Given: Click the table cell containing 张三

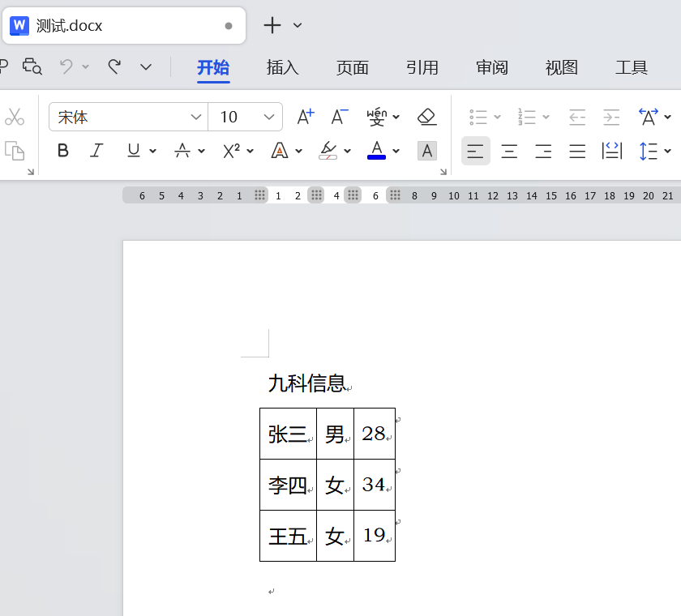Looking at the screenshot, I should (288, 434).
